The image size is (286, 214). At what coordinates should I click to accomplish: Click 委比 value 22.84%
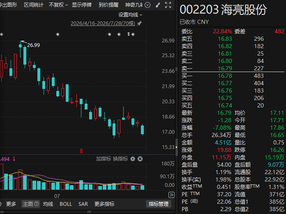coord(222,31)
